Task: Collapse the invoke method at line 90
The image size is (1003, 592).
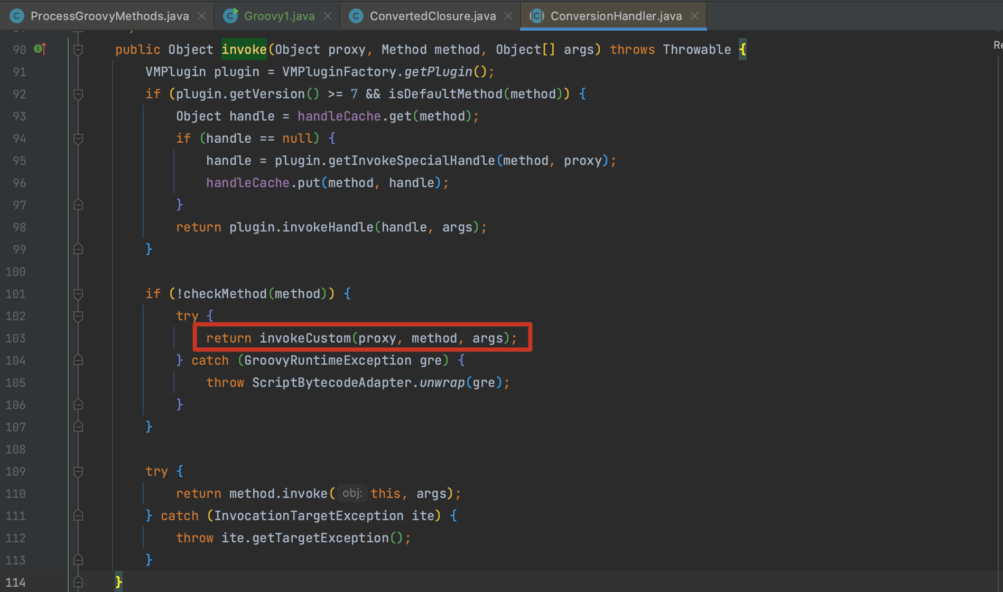Action: [x=78, y=50]
